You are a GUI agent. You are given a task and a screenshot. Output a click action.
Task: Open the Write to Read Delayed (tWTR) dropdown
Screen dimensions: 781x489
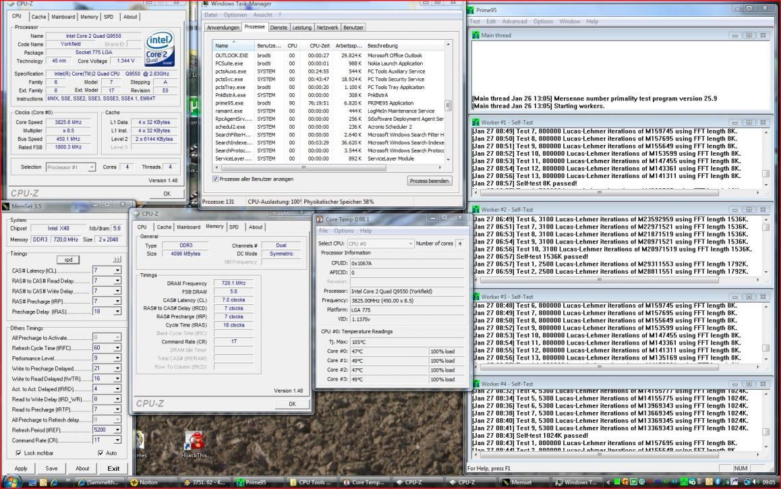click(x=117, y=379)
